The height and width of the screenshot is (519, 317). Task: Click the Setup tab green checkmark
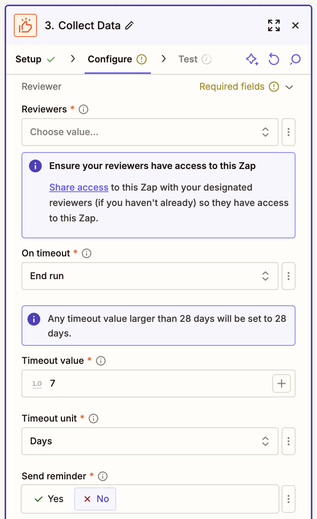point(51,60)
